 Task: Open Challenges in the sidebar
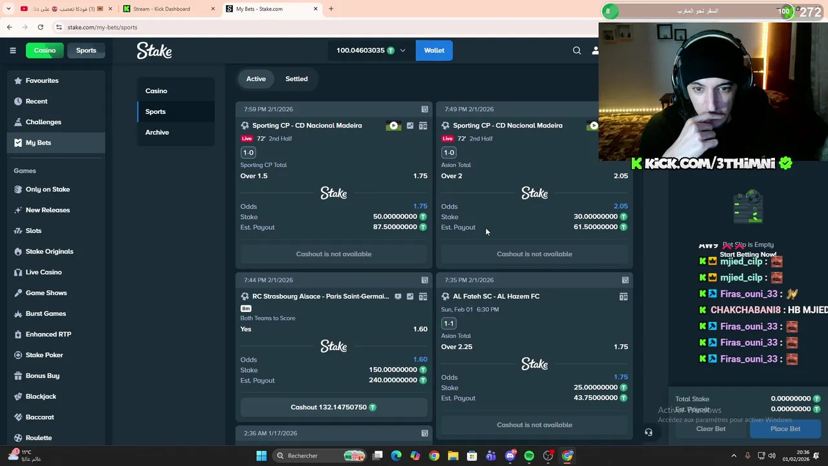point(56,122)
